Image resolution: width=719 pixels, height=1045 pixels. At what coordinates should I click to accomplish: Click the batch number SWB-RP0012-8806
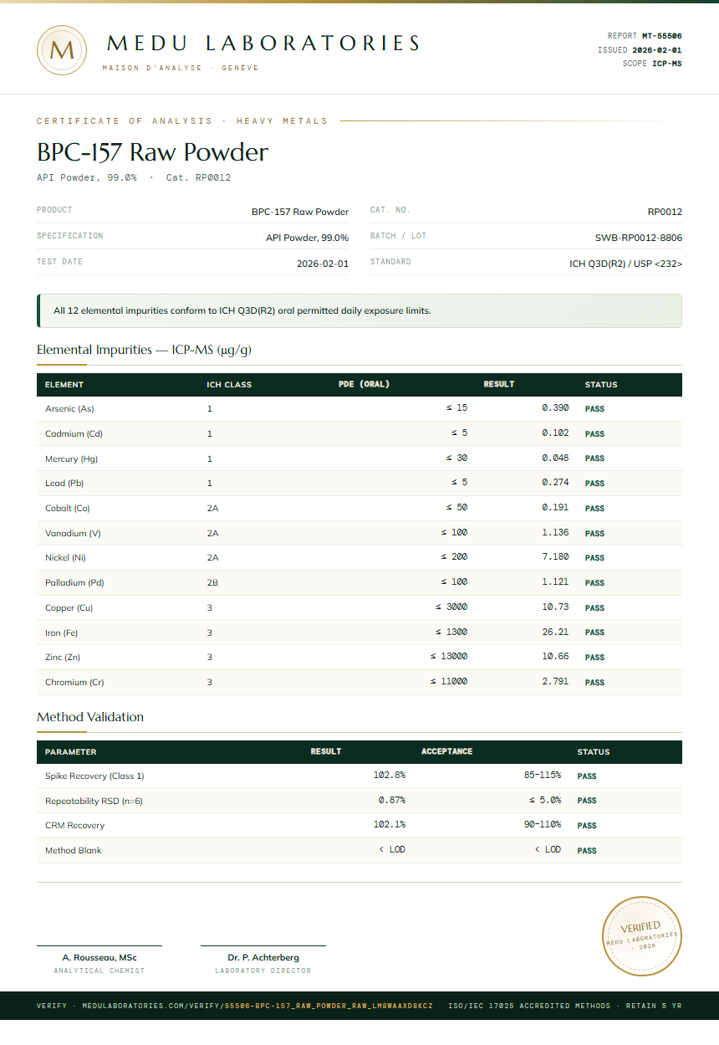(639, 238)
